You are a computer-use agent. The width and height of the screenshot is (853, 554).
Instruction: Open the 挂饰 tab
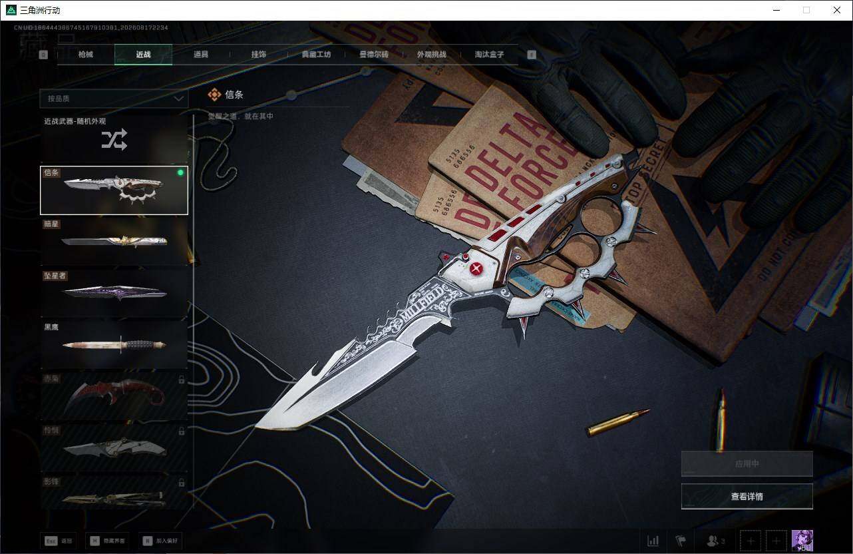[258, 54]
